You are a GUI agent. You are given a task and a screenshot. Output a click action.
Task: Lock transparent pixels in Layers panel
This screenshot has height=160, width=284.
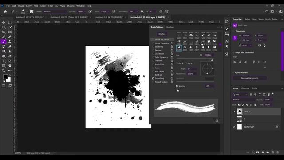tap(239, 105)
